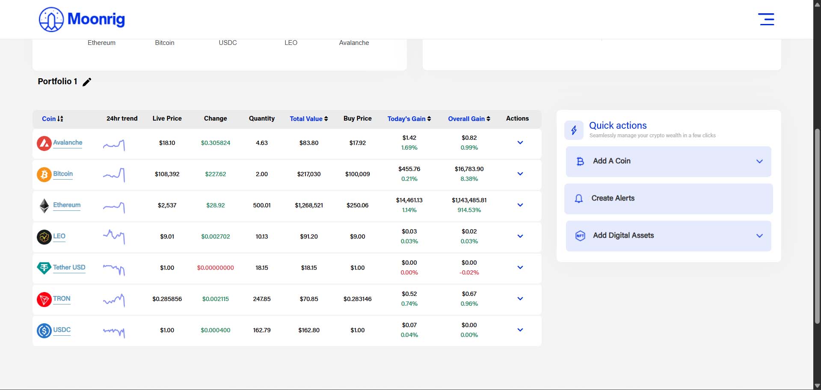The height and width of the screenshot is (390, 821).
Task: Click the Buy Price column header
Action: 357,118
